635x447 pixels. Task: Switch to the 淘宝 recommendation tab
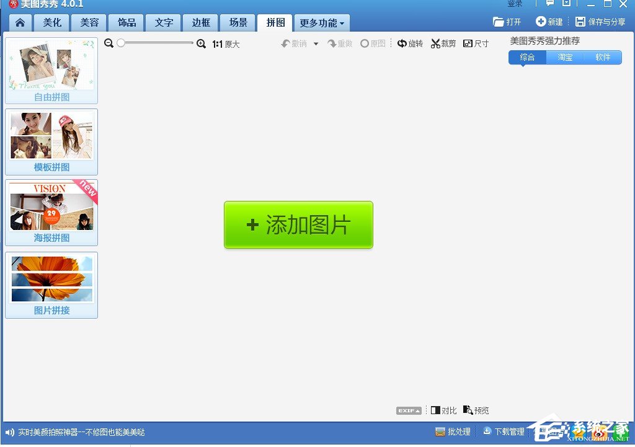pyautogui.click(x=565, y=57)
